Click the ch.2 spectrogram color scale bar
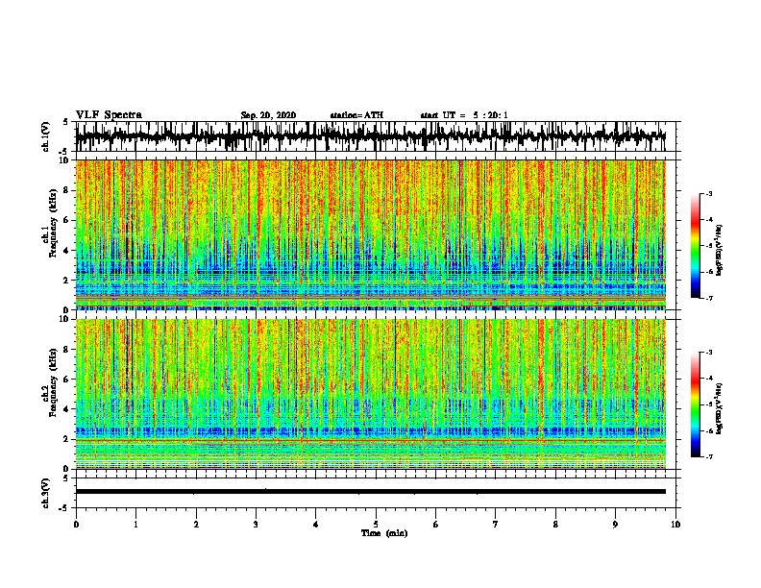This screenshot has width=761, height=588. pos(695,404)
